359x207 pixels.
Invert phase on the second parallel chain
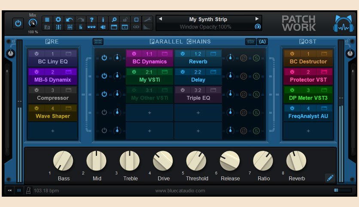(x=243, y=76)
